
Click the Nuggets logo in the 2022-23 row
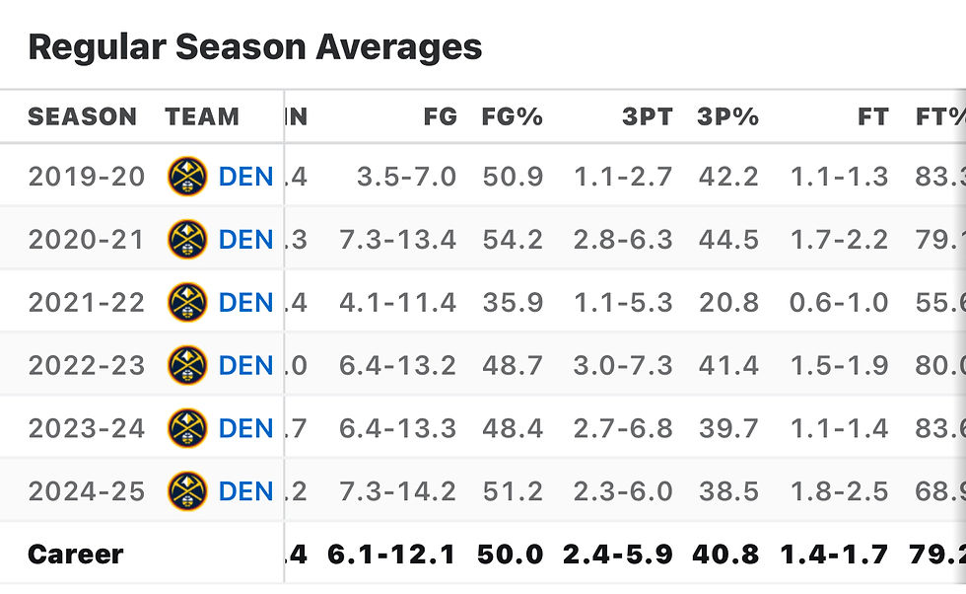click(x=187, y=366)
